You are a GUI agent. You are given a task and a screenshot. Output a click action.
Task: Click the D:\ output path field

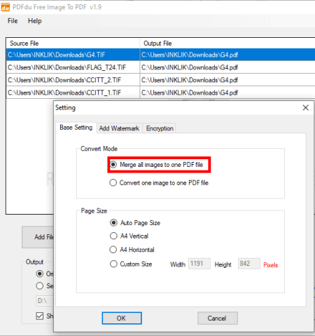coord(45,301)
